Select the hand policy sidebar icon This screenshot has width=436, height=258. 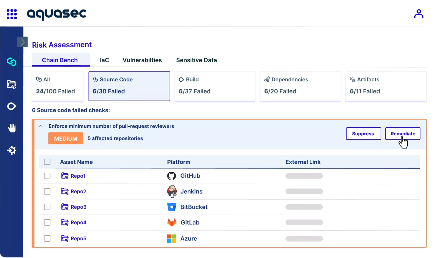point(12,128)
